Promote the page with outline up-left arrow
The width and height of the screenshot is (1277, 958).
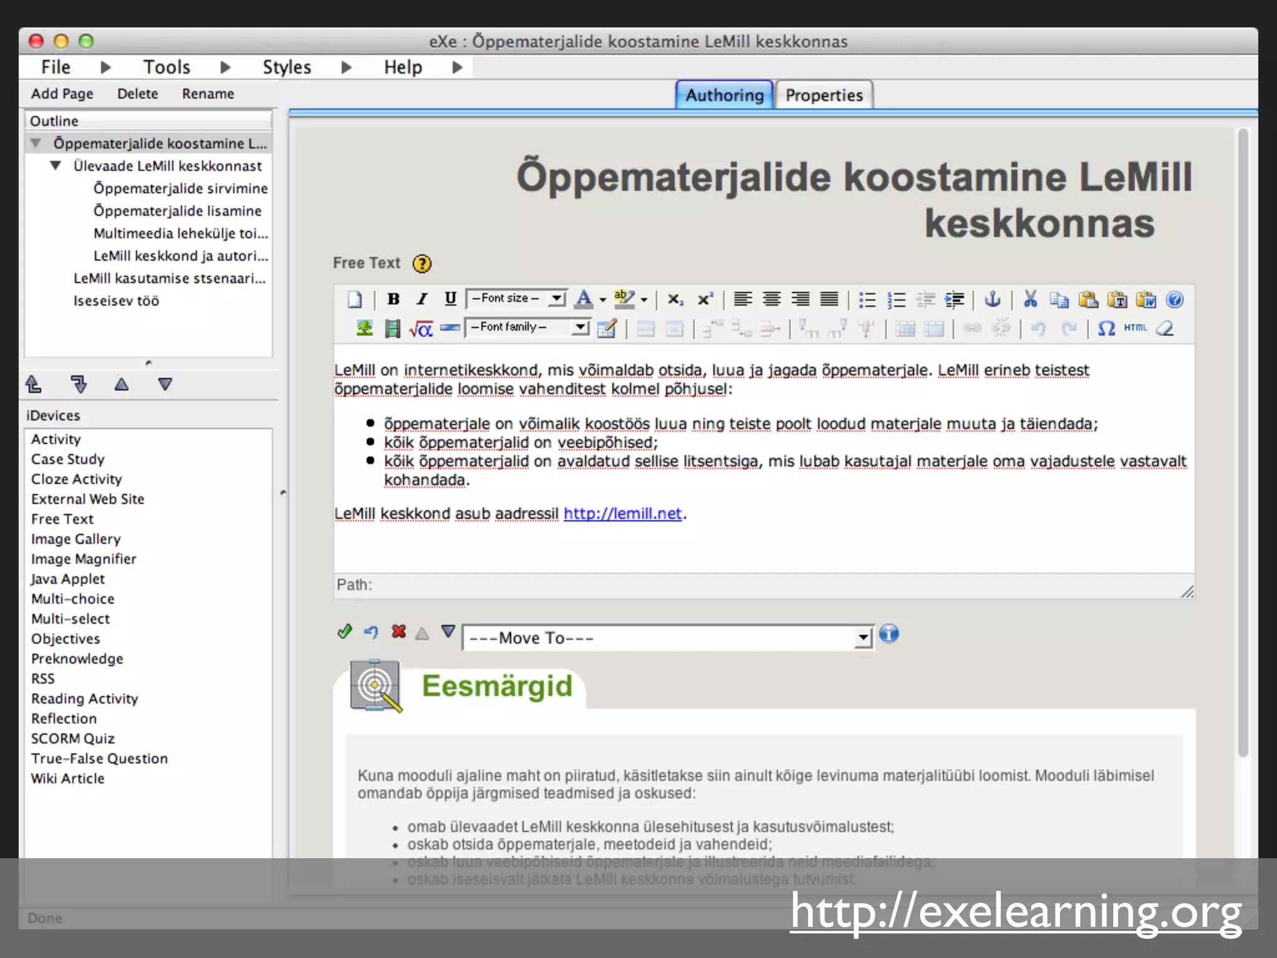34,384
